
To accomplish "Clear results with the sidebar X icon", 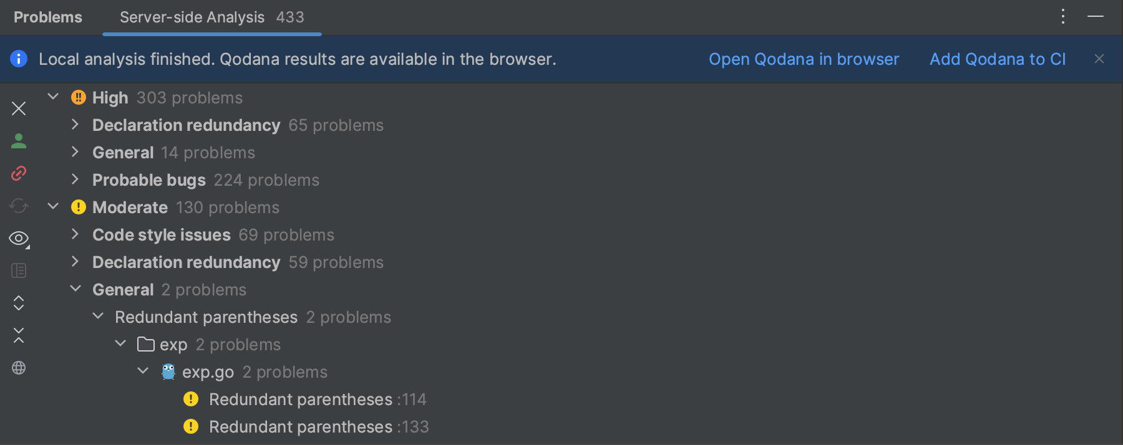I will coord(19,108).
